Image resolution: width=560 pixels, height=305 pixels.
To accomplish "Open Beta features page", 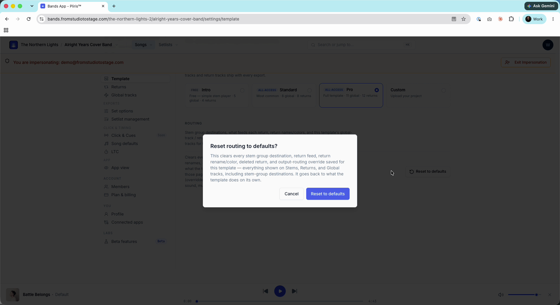I will pyautogui.click(x=136, y=241).
